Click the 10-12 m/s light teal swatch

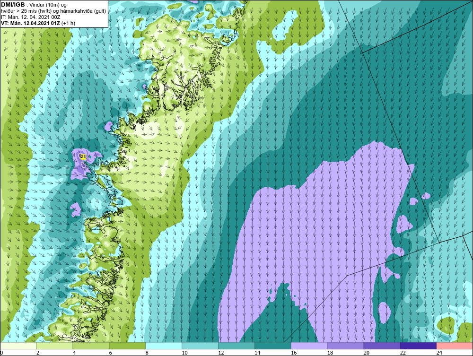(200, 346)
